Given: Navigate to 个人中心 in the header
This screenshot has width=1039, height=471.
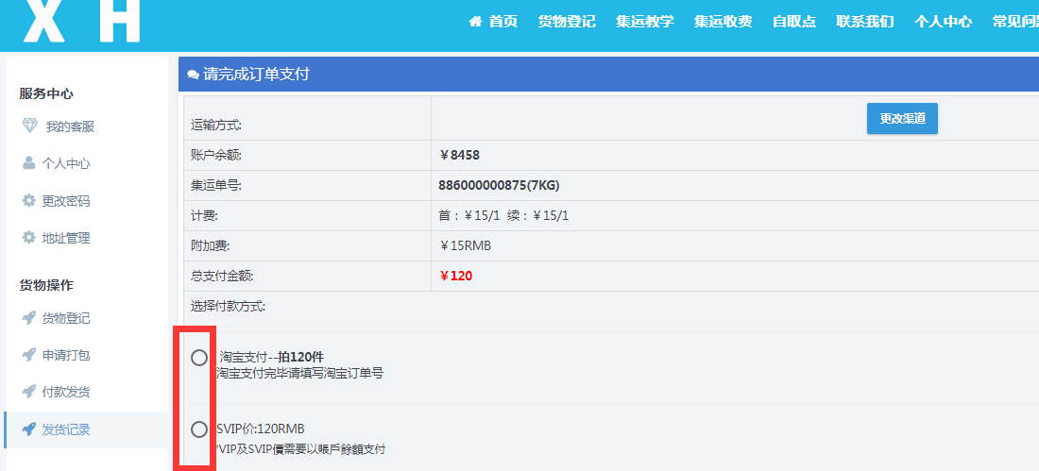Looking at the screenshot, I should pyautogui.click(x=943, y=22).
